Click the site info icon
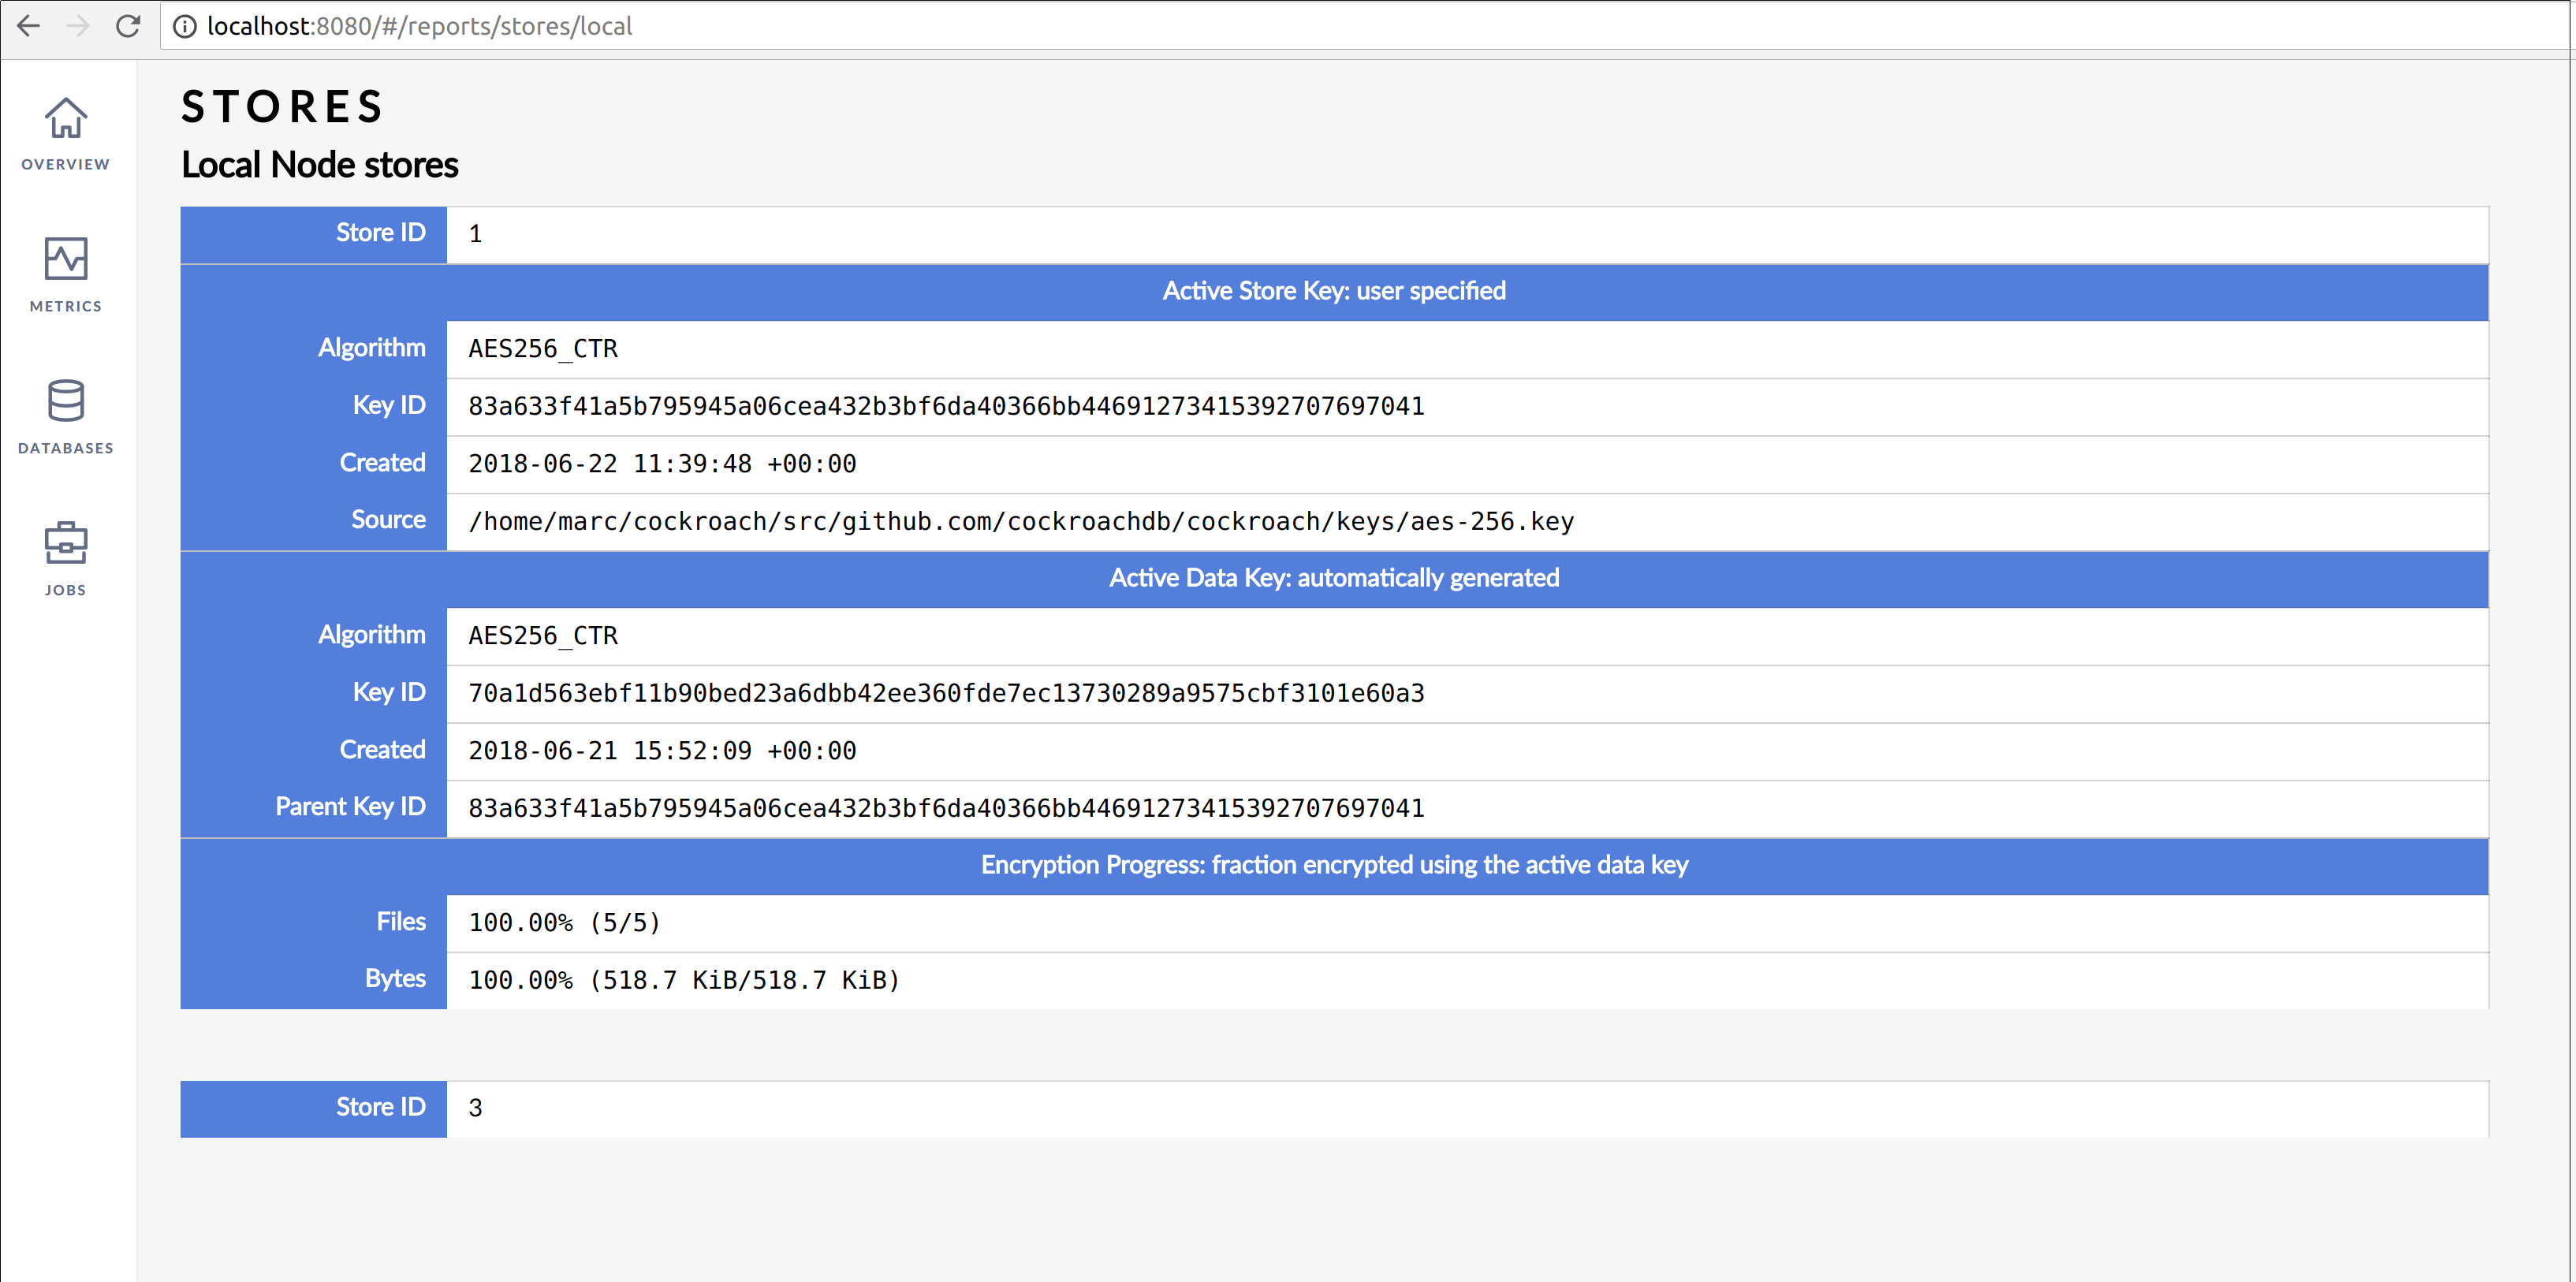Screen dimensions: 2576x1282 [x=185, y=26]
